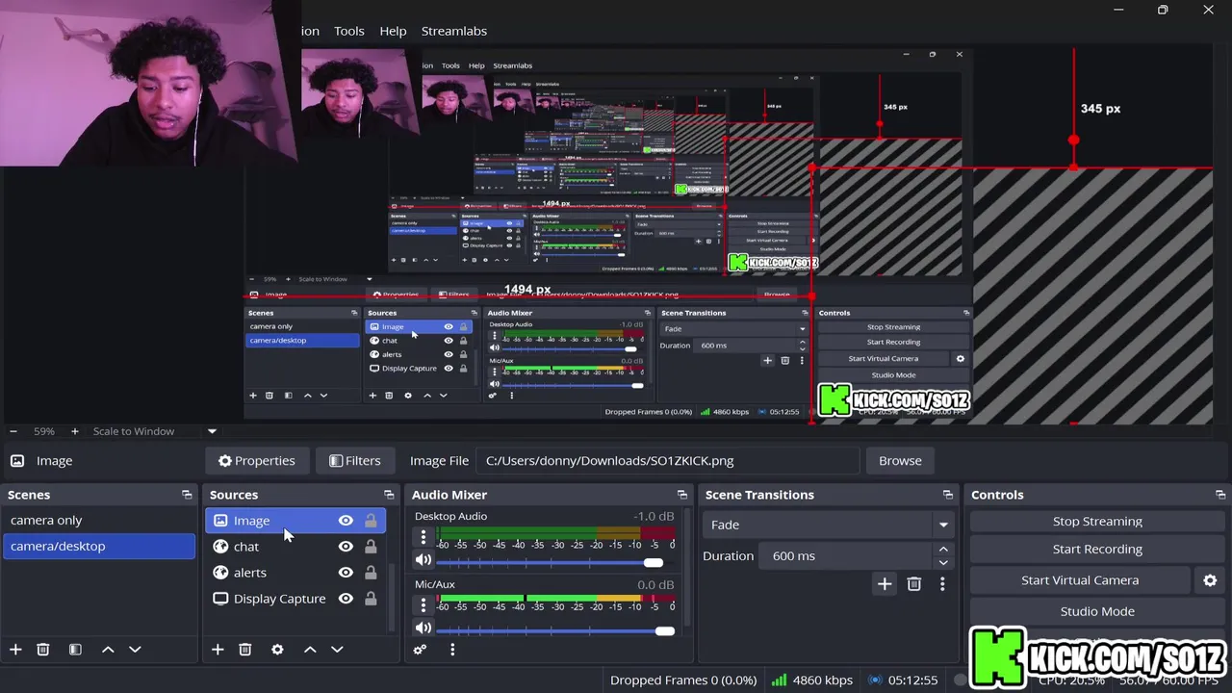Hide the chat source eye icon
Viewport: 1232px width, 693px height.
tap(346, 547)
